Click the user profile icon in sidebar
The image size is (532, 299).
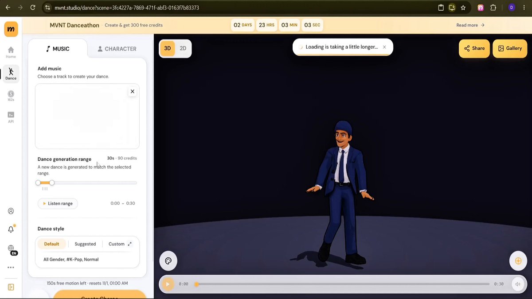pos(11,211)
